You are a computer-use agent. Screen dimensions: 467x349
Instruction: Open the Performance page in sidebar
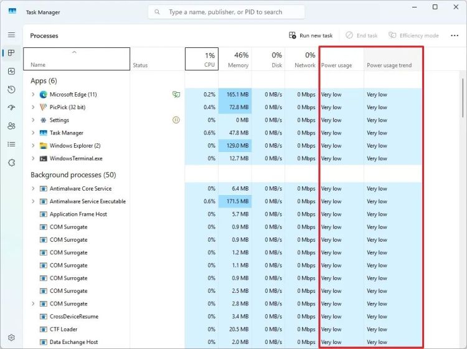coord(11,71)
